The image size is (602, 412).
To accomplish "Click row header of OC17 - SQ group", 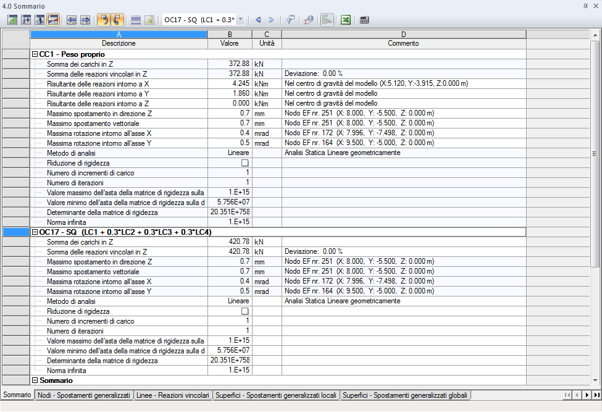I will pos(16,232).
